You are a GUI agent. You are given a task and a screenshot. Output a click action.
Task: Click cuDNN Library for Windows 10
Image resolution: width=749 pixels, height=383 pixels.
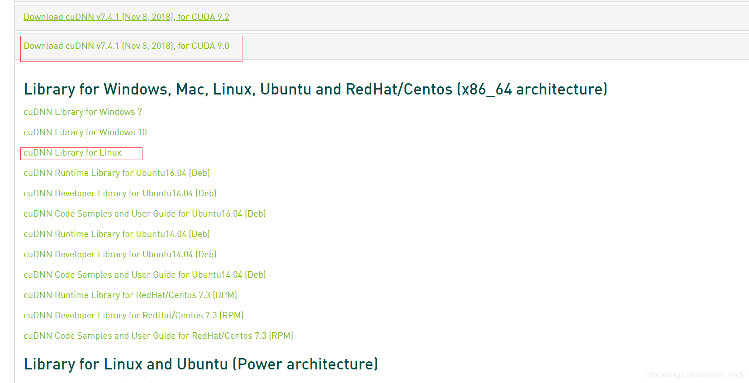(x=85, y=132)
